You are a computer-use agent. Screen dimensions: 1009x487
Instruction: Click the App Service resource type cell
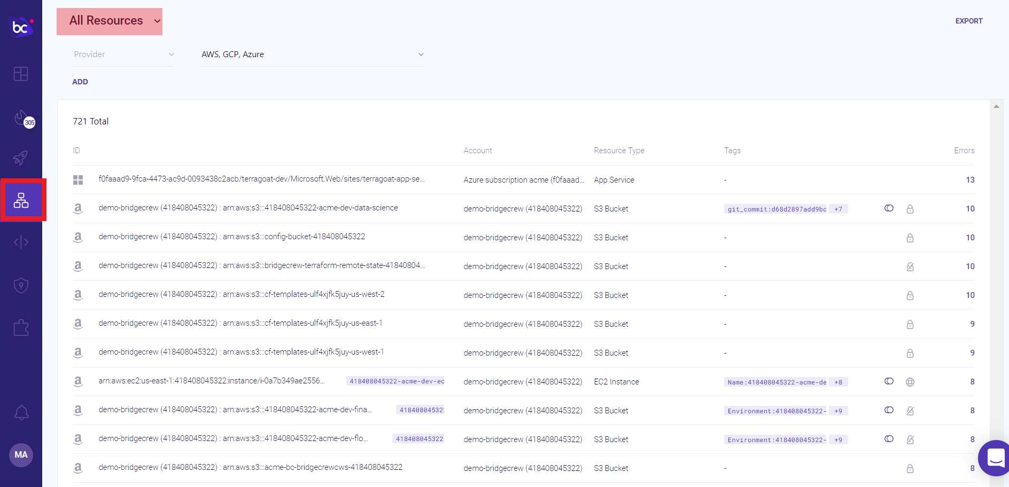tap(614, 180)
